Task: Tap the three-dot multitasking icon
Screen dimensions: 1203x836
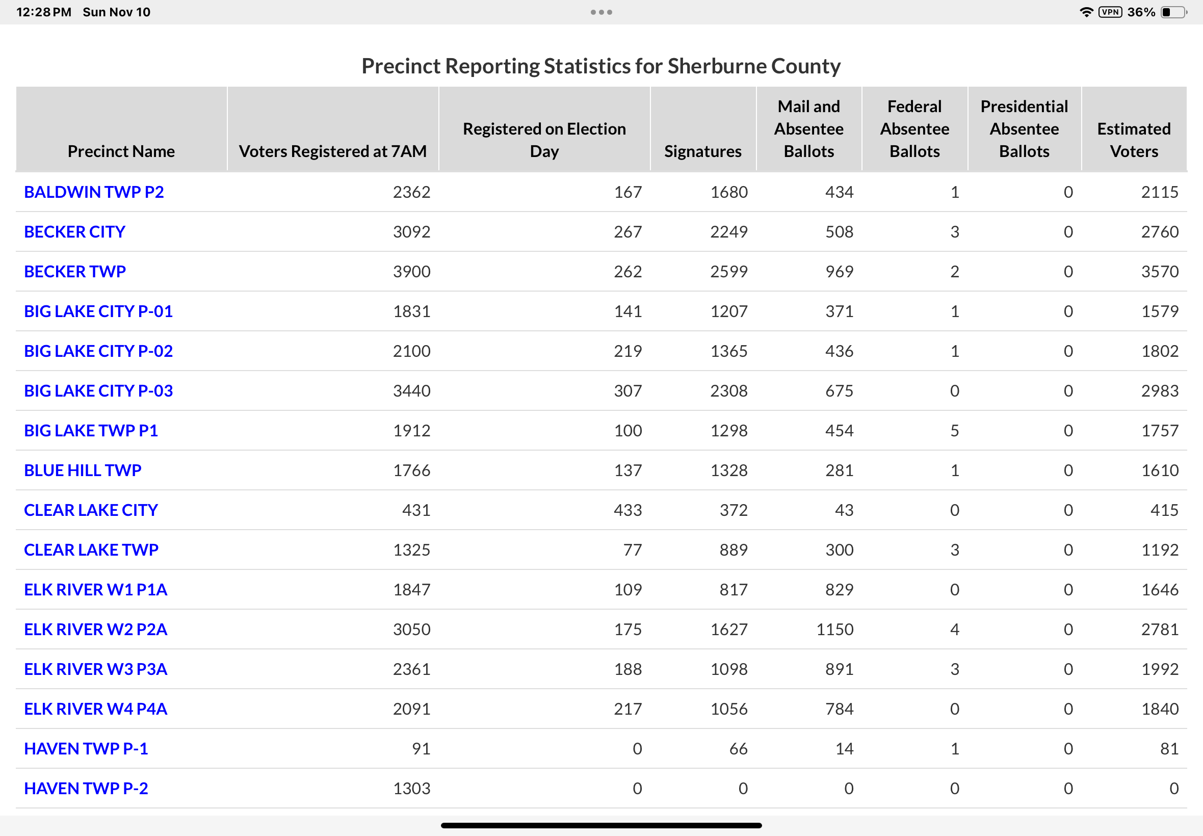Action: coord(601,12)
